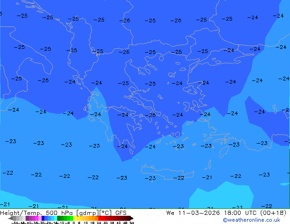
Task: Open the weatheronline.co.uk link
Action: click(252, 220)
